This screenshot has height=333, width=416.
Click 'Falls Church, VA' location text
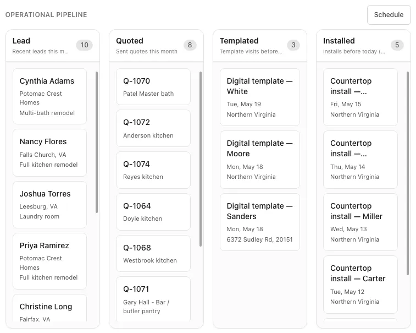[x=43, y=155]
